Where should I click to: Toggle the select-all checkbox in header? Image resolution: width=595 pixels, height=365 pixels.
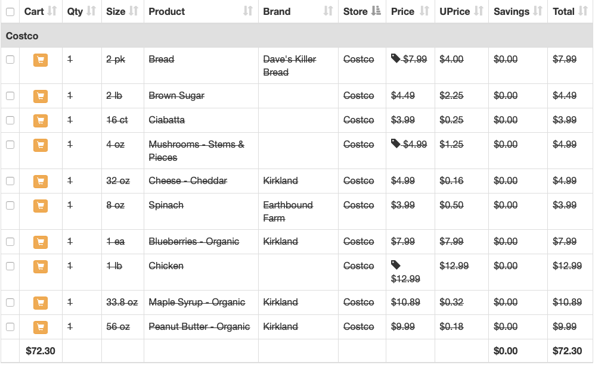10,12
